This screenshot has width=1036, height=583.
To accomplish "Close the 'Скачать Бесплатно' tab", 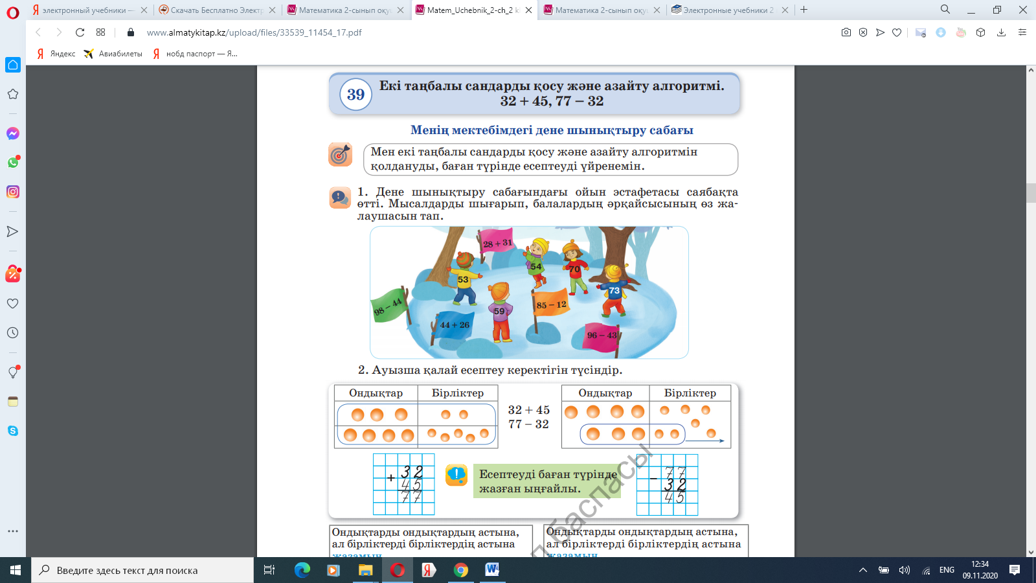I will tap(272, 10).
